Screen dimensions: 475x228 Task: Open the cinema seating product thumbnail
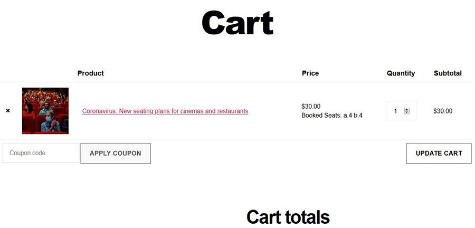(x=45, y=111)
